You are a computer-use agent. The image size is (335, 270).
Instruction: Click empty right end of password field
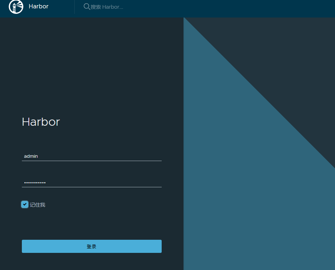pos(146,182)
